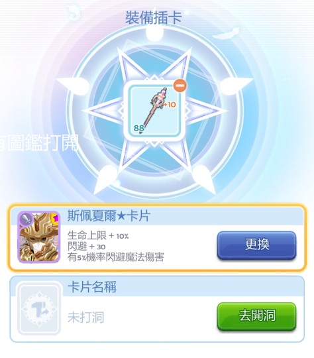The width and height of the screenshot is (314, 358).
Task: Open the 斯佩夏爾★卡片 golden-helmet portrait
Action: 39,237
